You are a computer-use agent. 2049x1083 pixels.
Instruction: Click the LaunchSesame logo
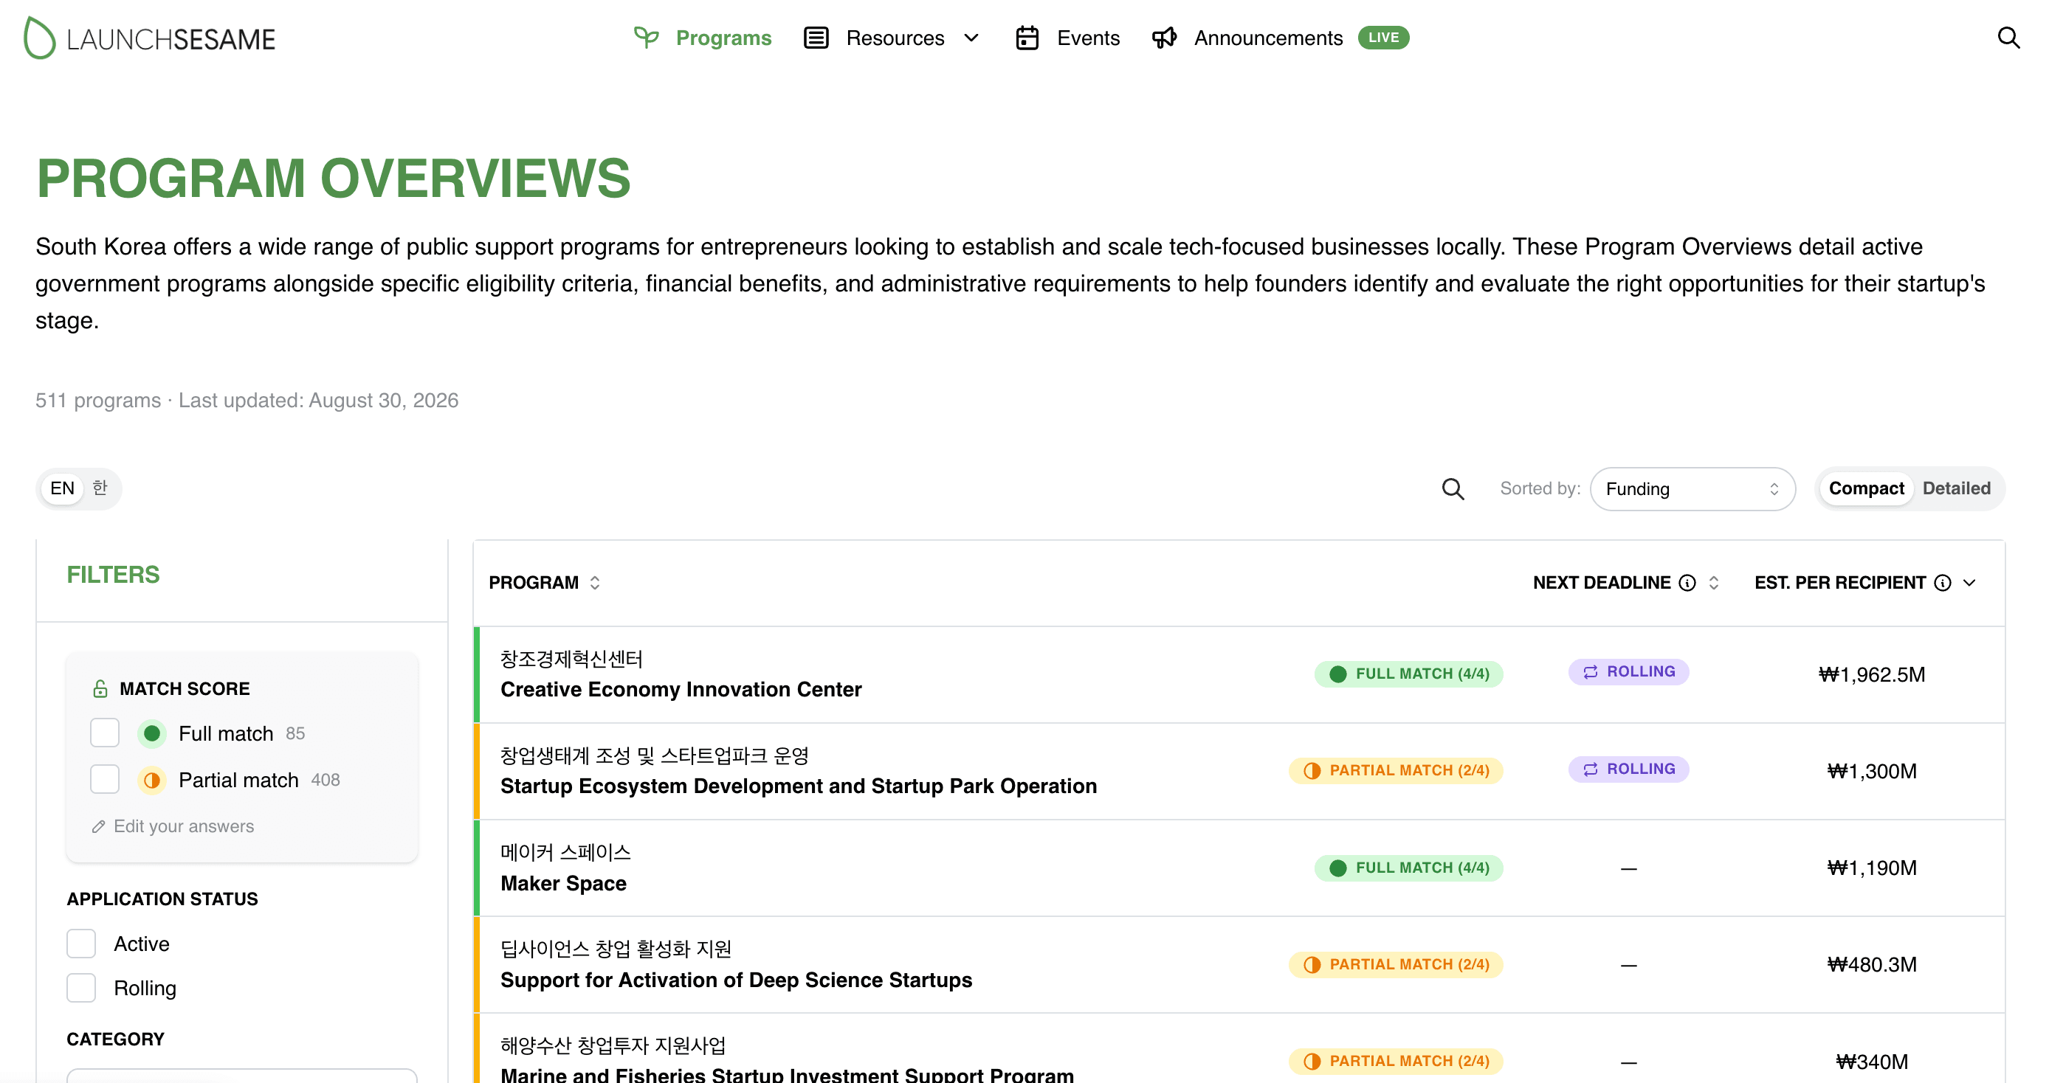click(150, 38)
